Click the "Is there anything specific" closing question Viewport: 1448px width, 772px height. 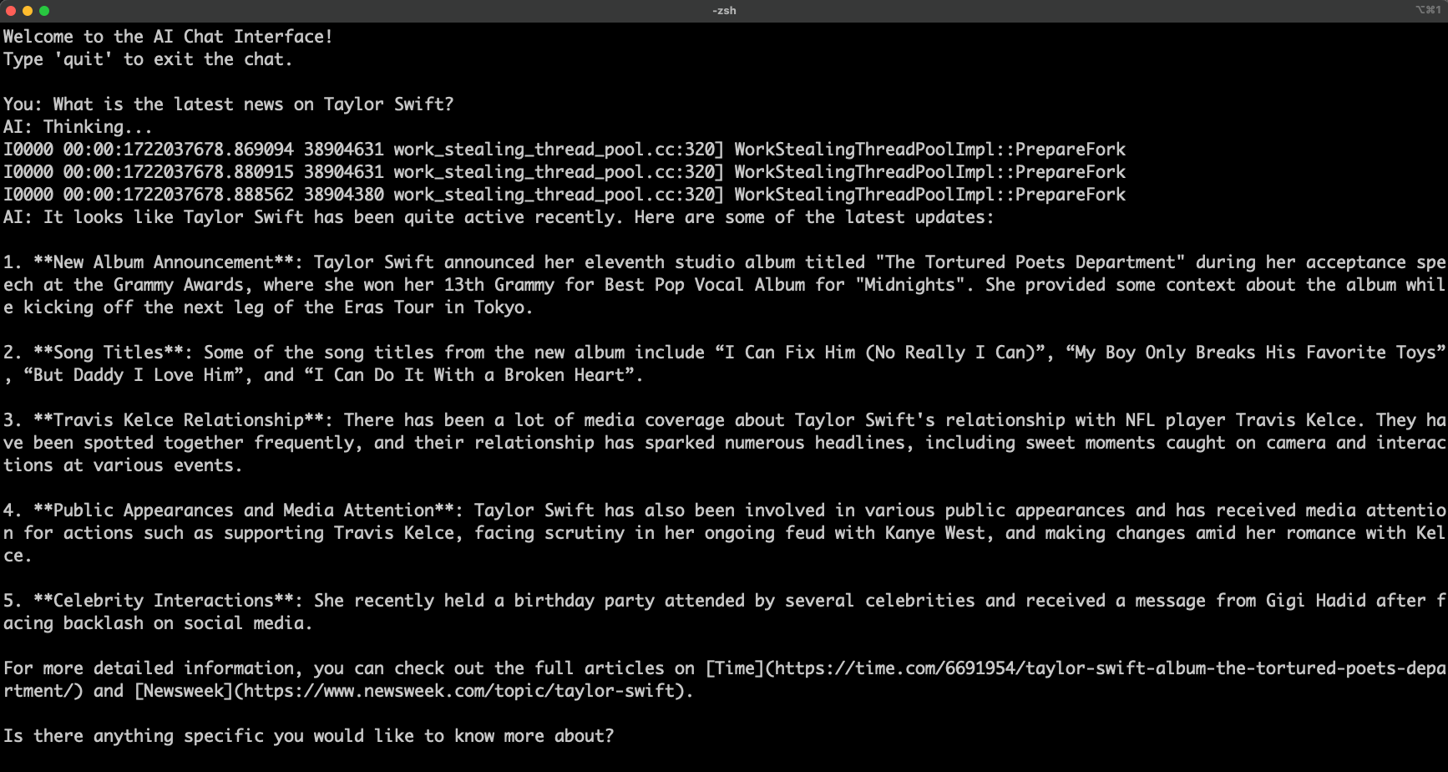[308, 736]
